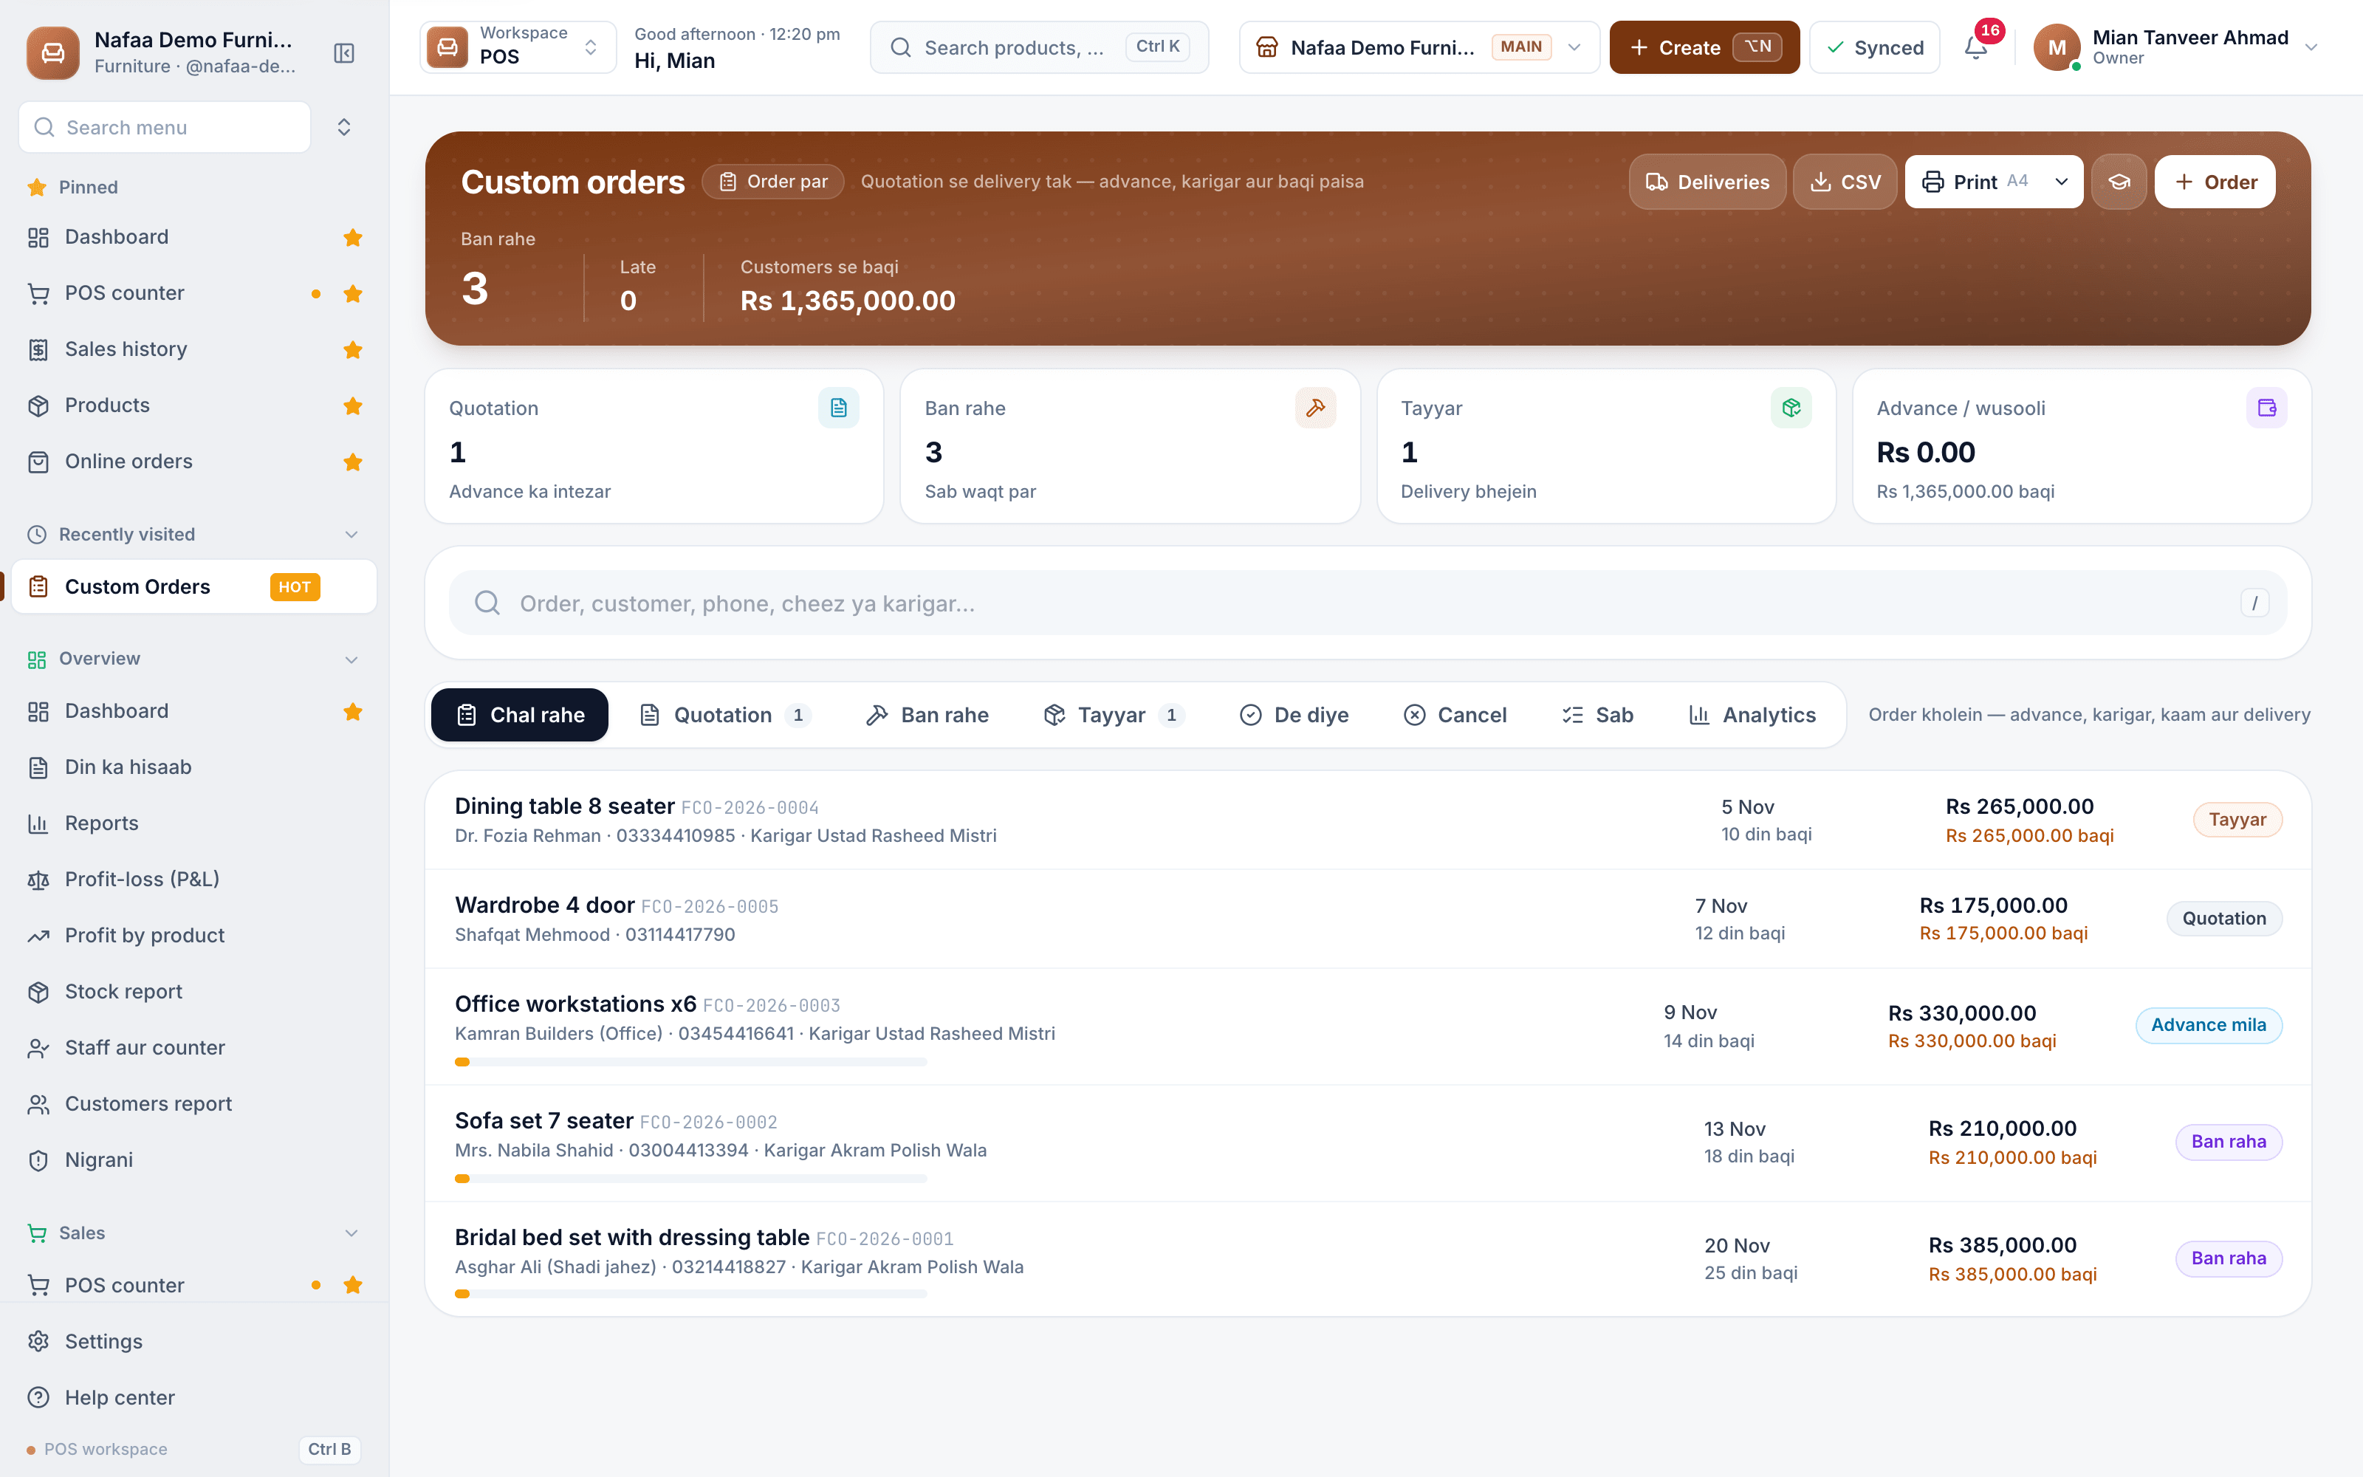Switch to the Ban rahe tab
The height and width of the screenshot is (1477, 2363).
pos(927,715)
